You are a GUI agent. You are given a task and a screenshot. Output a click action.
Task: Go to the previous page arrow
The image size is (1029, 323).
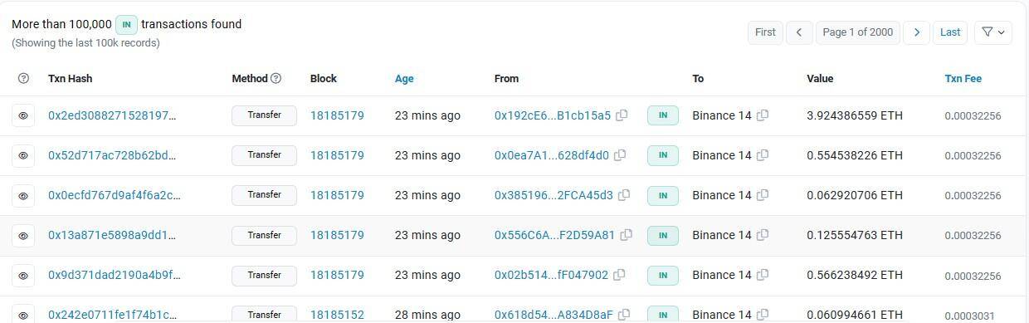(x=798, y=32)
